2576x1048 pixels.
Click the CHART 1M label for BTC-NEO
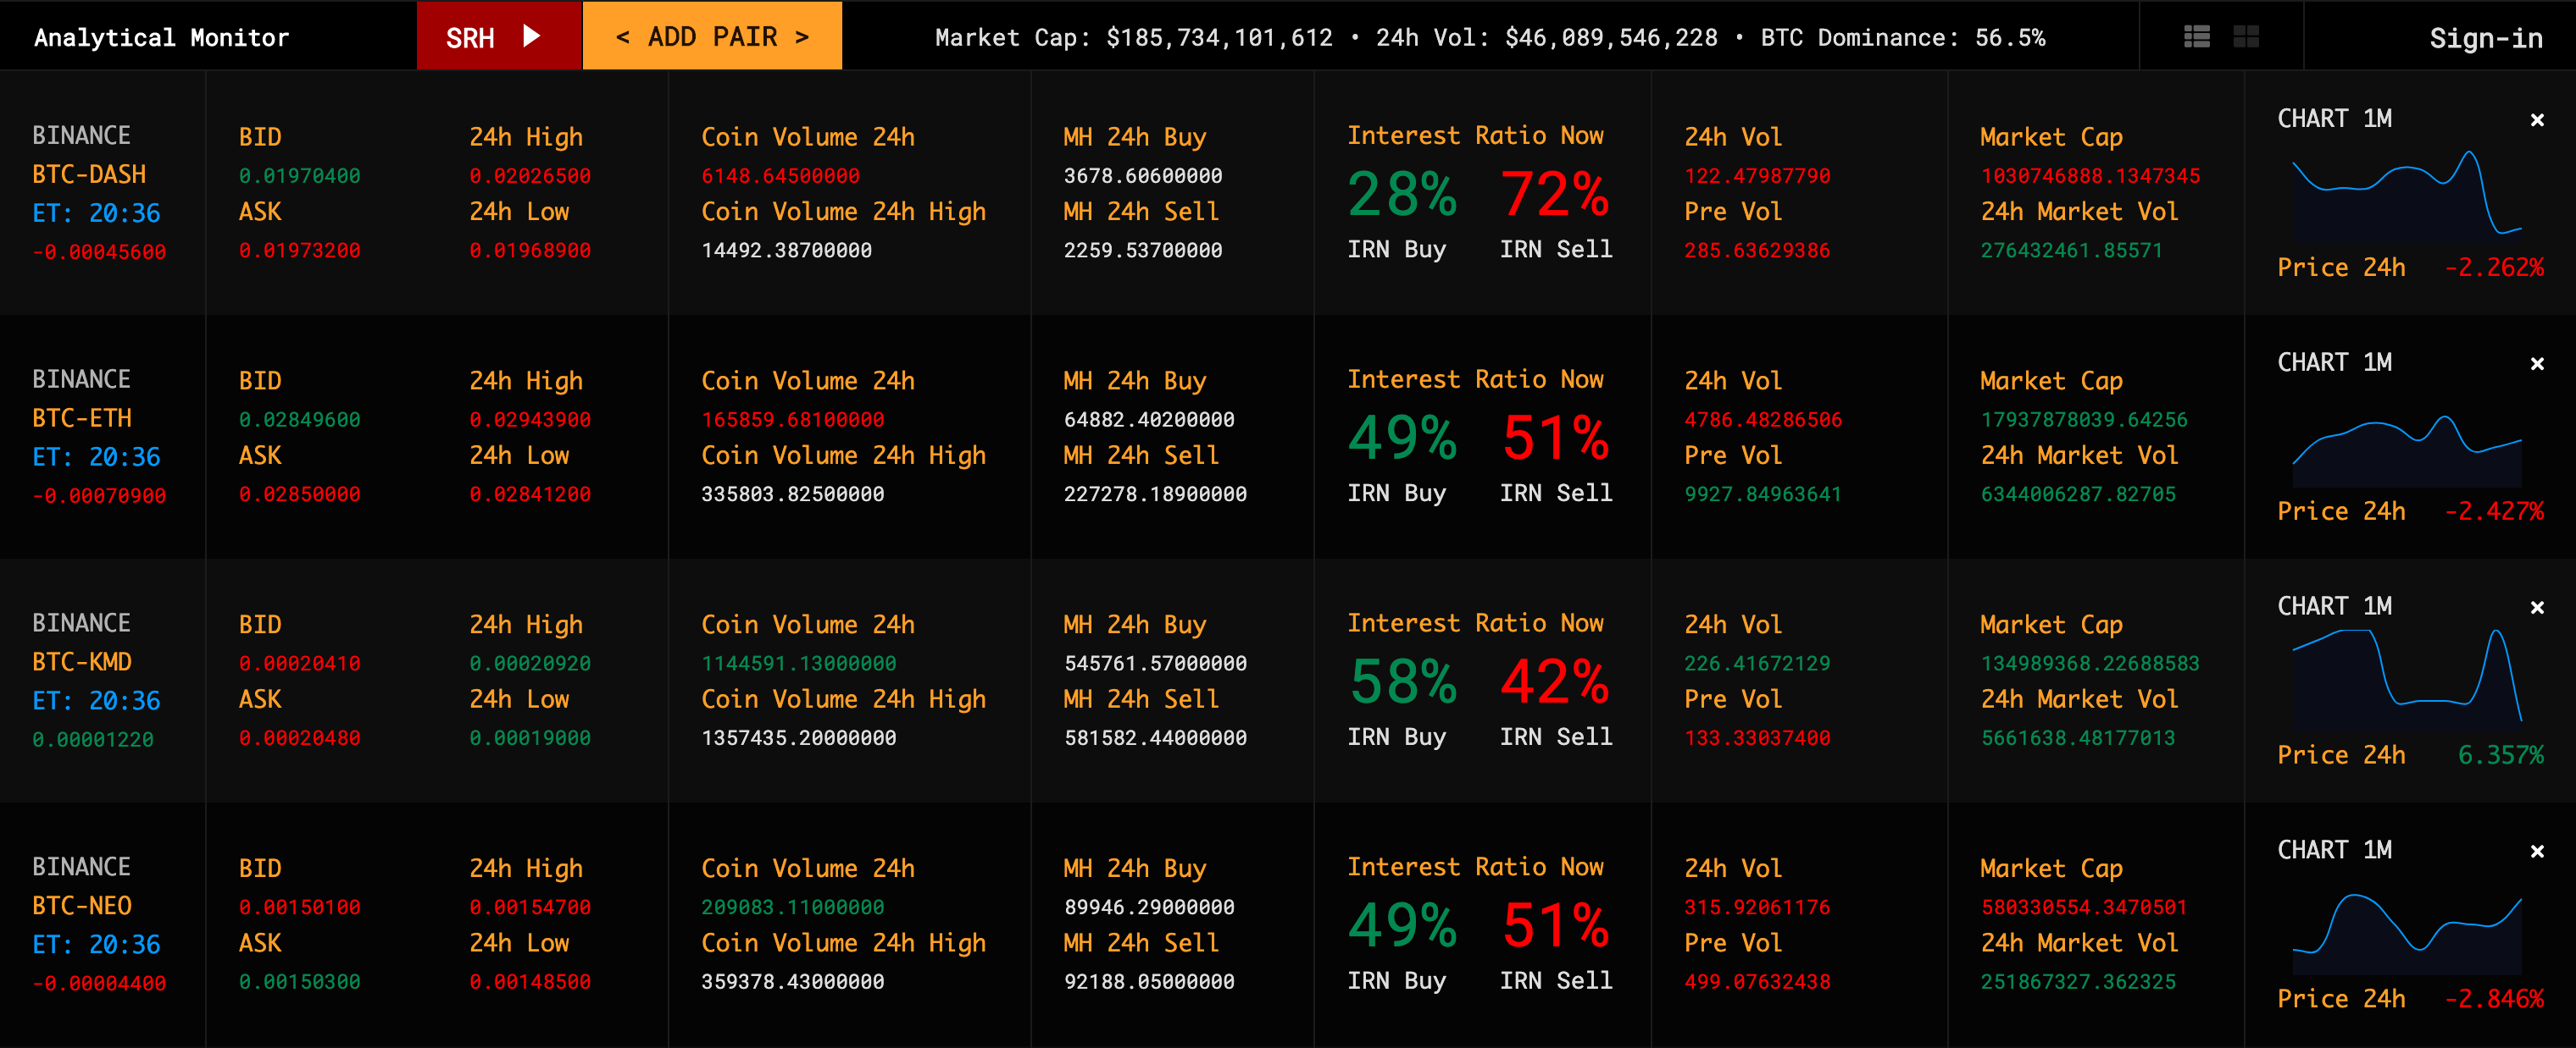2334,850
